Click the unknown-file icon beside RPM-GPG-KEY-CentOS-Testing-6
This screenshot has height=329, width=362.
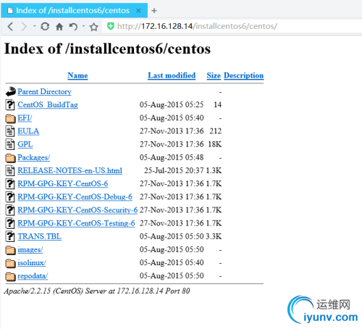(10, 223)
